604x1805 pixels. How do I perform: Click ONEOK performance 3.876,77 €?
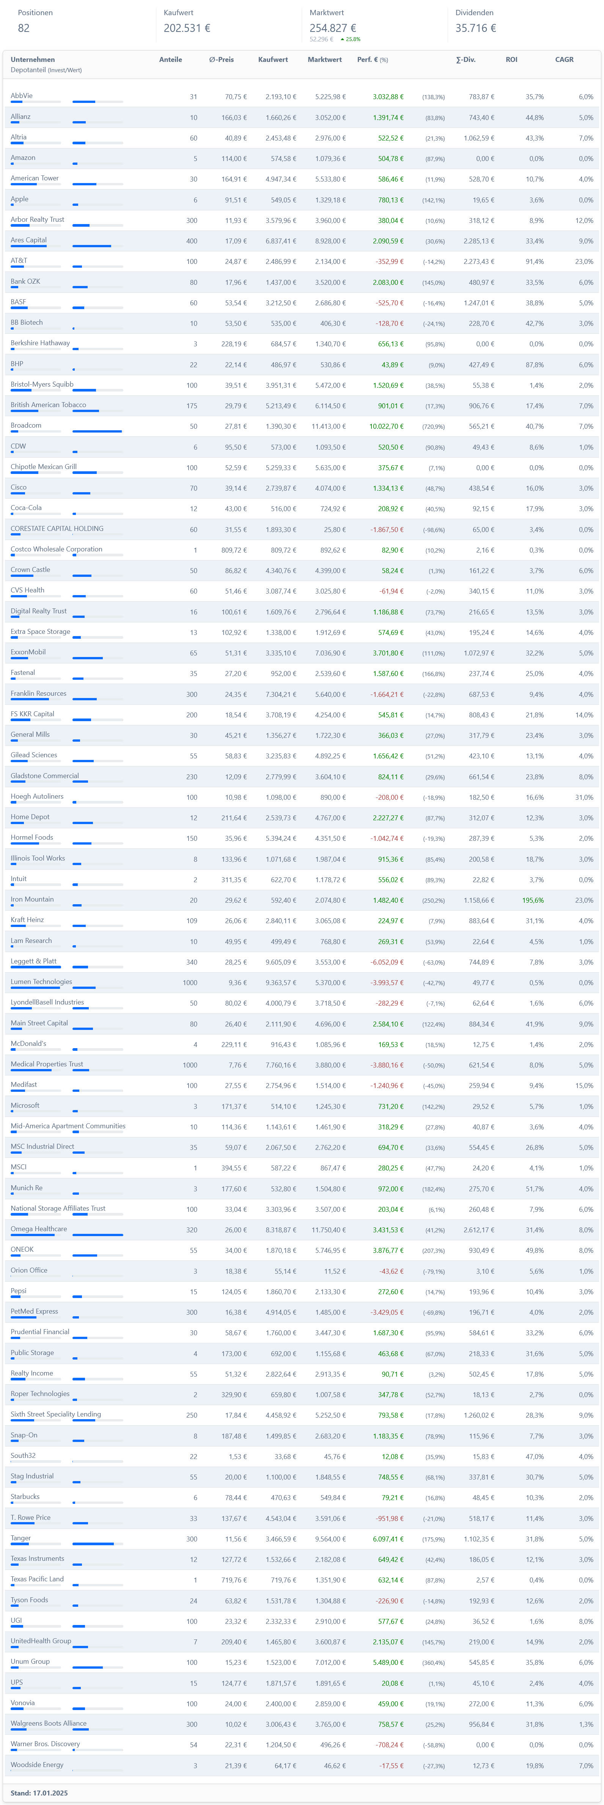point(388,1251)
